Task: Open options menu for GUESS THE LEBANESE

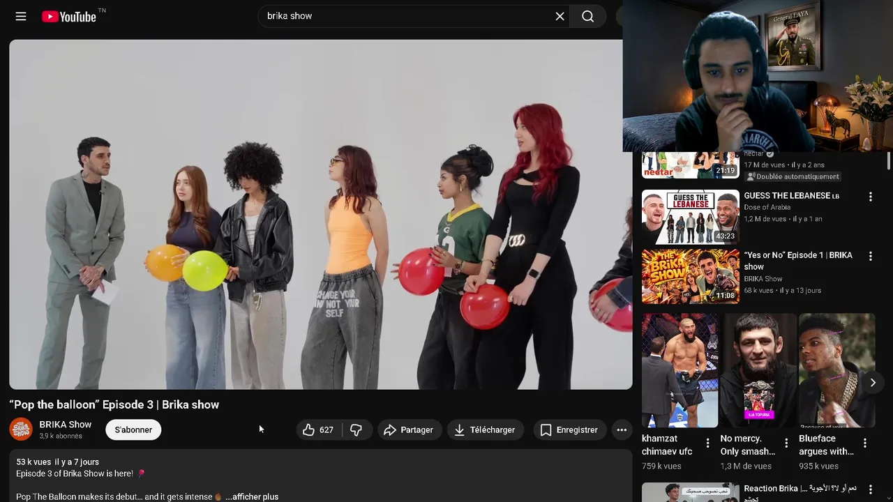Action: coord(870,197)
